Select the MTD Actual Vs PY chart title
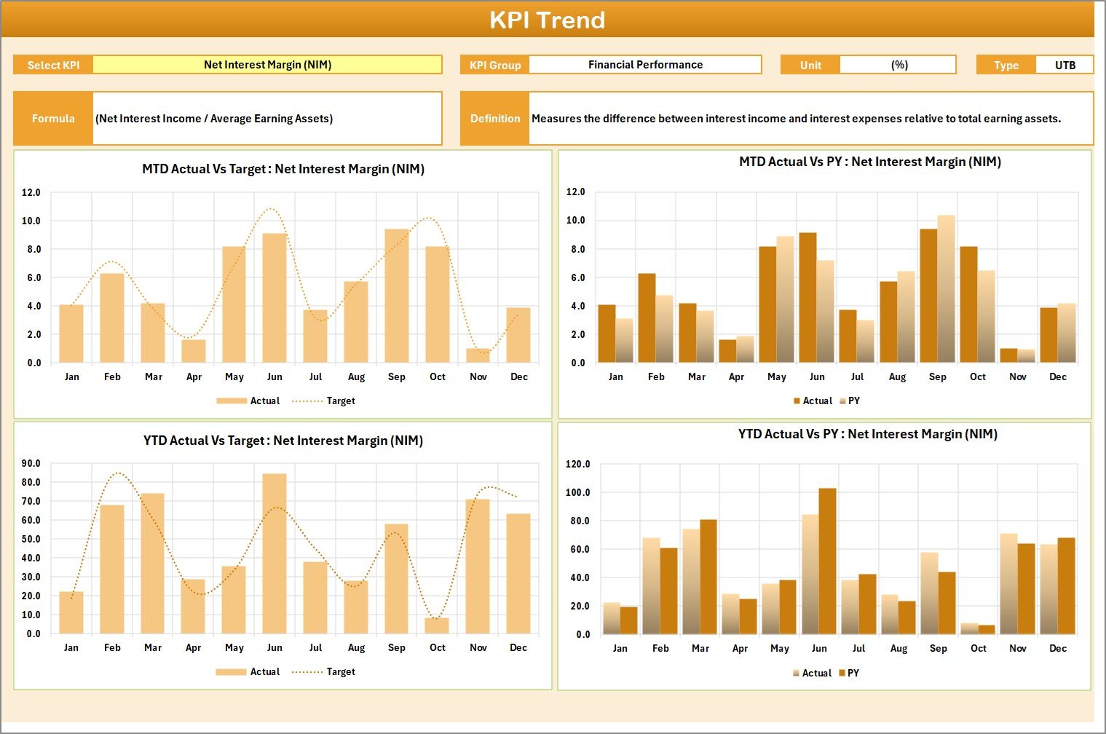The image size is (1106, 734). [869, 162]
